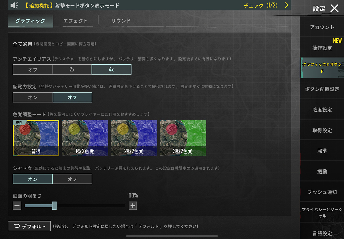Select the 3型2色覚 color mode thumbnail
Viewport: 344px width, 239px height.
click(183, 138)
